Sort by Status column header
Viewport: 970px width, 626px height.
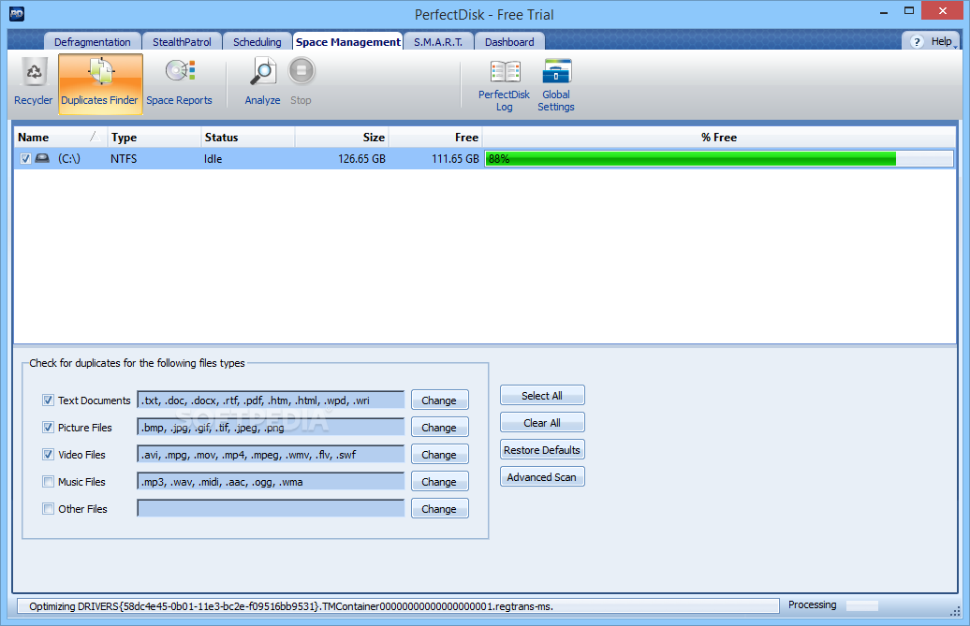[x=248, y=138]
